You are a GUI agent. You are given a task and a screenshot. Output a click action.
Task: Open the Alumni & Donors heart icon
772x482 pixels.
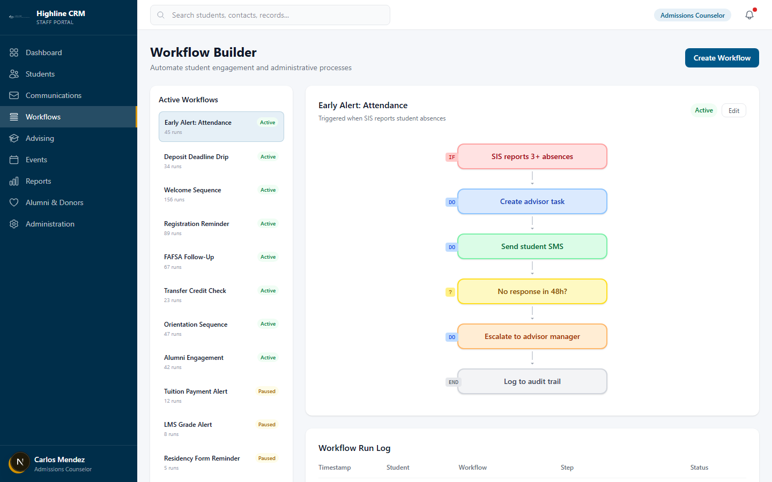pos(14,202)
